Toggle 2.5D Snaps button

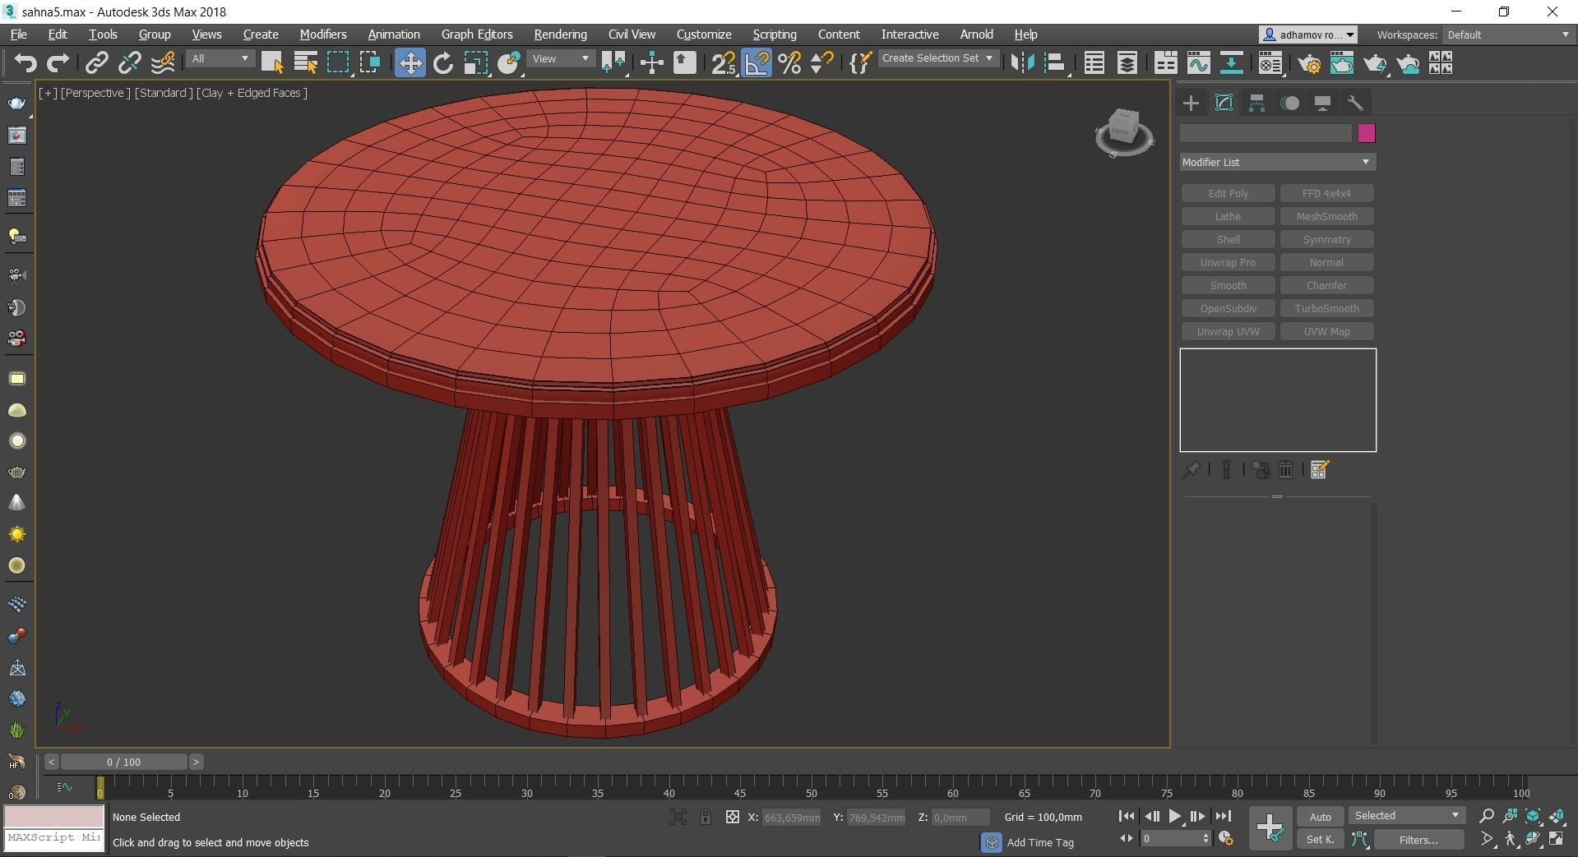[724, 62]
